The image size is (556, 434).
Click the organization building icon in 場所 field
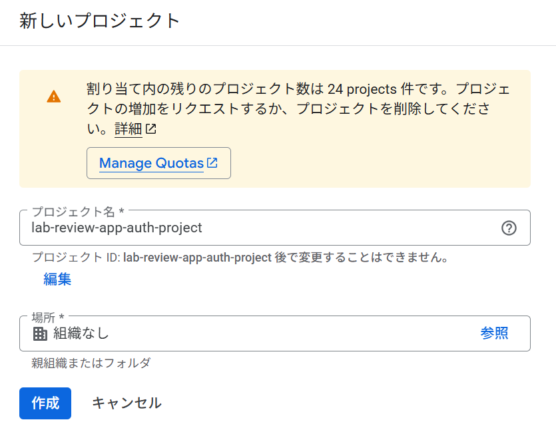point(40,333)
